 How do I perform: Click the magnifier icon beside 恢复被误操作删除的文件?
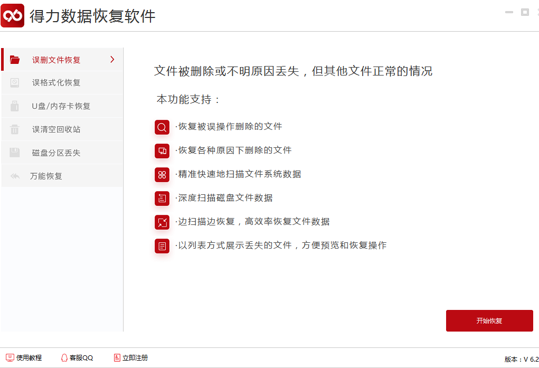[162, 127]
